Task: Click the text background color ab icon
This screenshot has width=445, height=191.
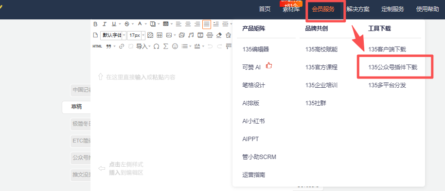Action: 166,24
